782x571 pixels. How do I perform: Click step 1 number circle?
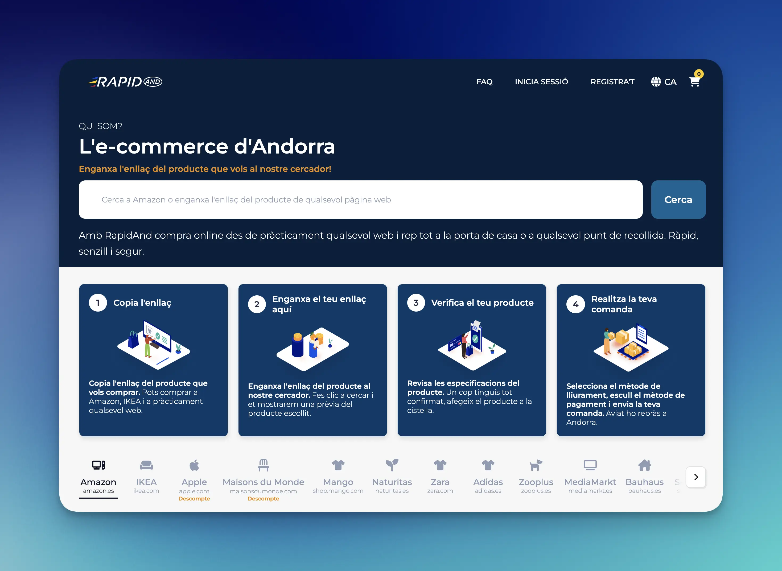coord(98,303)
